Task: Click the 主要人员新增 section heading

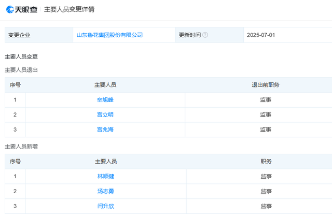Action: [x=21, y=147]
